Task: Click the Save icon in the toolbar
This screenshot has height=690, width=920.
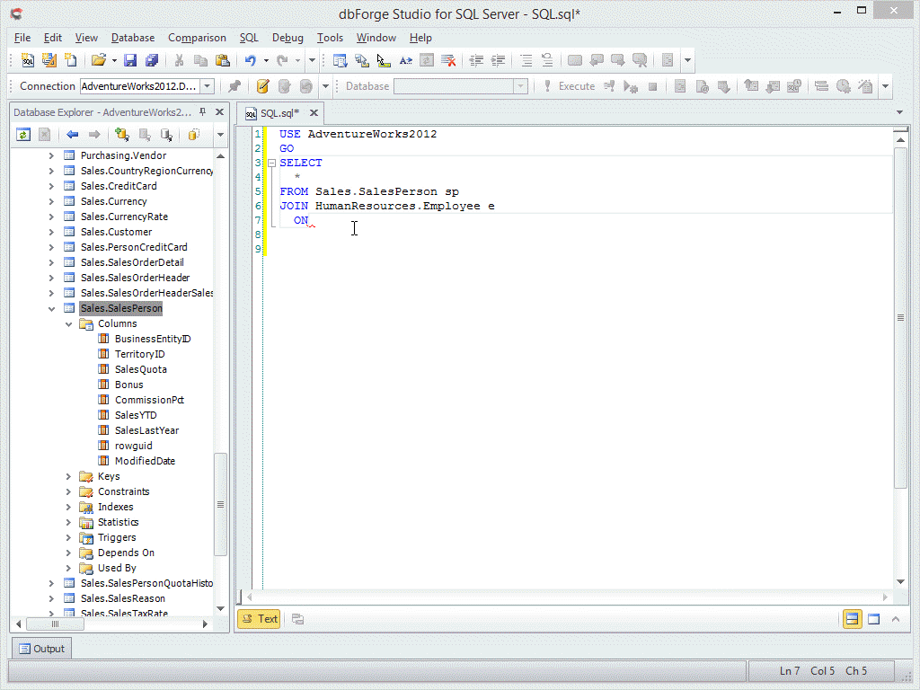Action: click(130, 61)
